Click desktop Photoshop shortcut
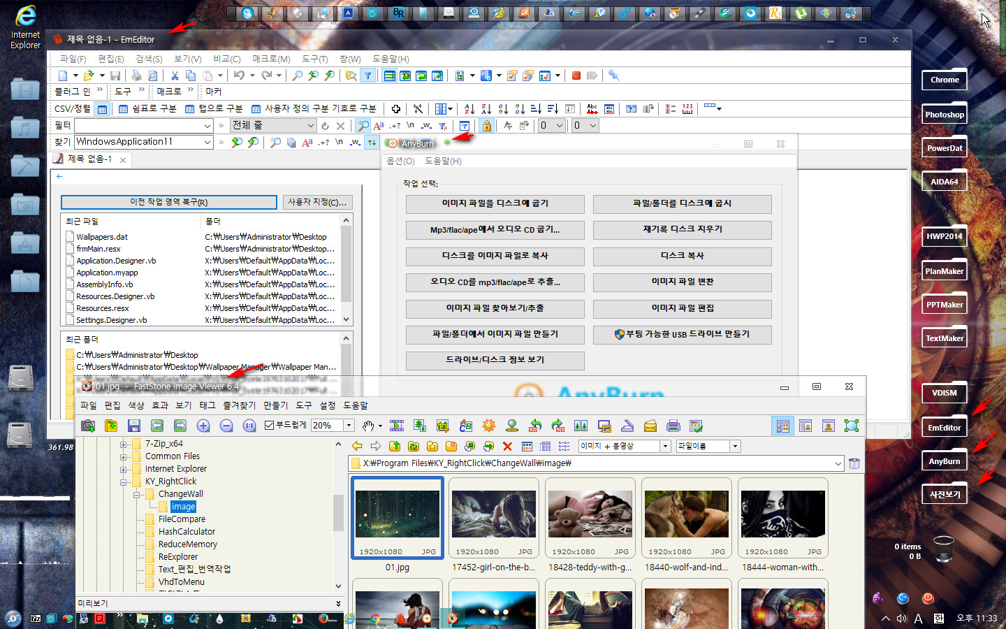 [x=945, y=114]
